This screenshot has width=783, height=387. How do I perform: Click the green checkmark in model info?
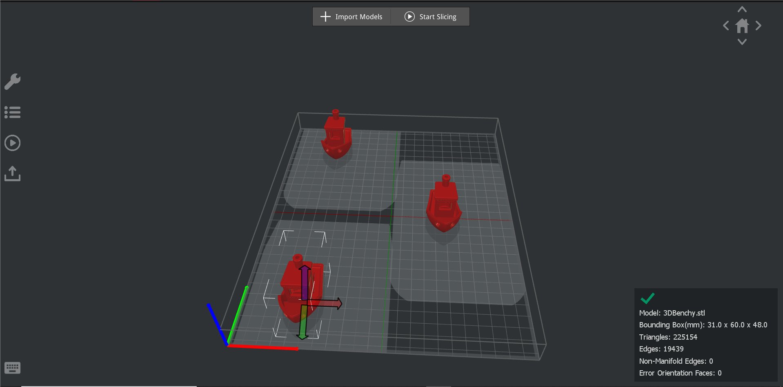click(647, 298)
